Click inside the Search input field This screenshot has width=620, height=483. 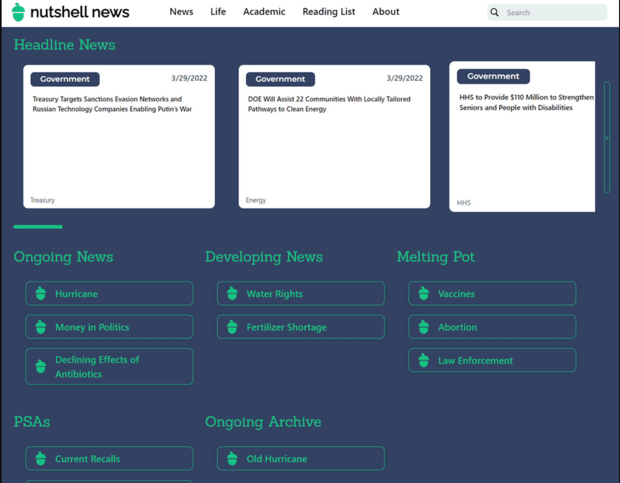coord(550,13)
